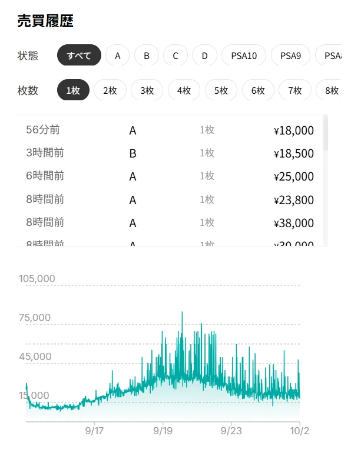Select the すべて condition filter
Viewport: 351px width, 449px height.
coord(79,55)
